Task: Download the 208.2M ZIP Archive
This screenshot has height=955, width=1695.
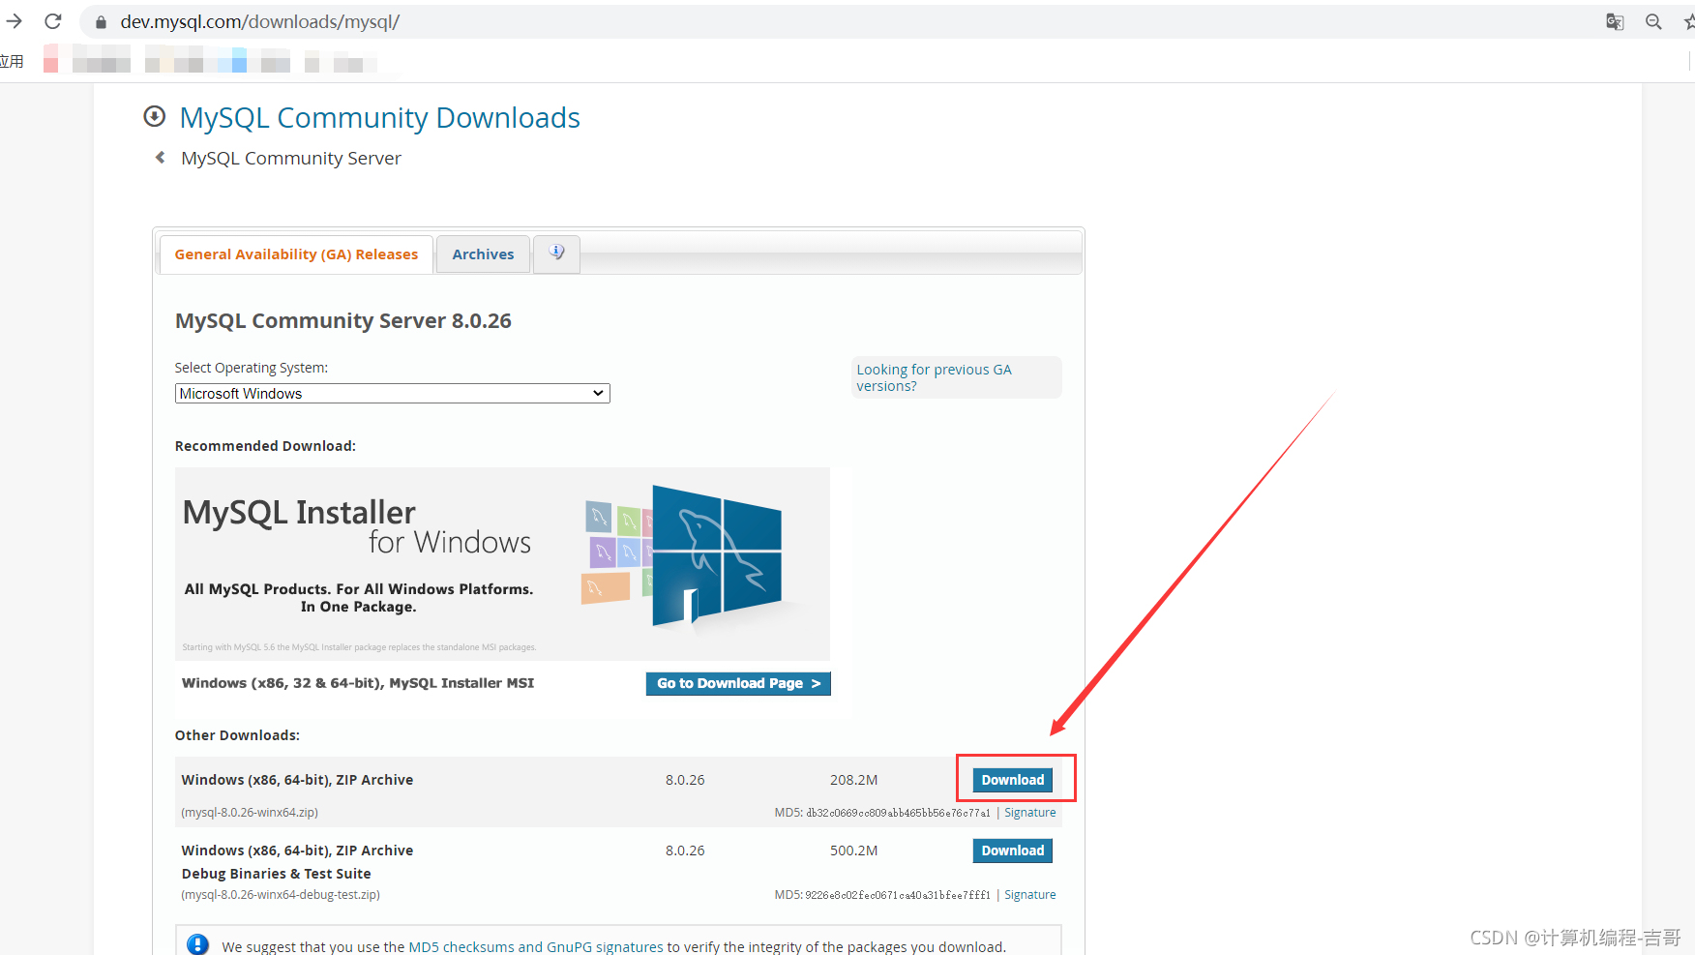Action: pyautogui.click(x=1013, y=780)
